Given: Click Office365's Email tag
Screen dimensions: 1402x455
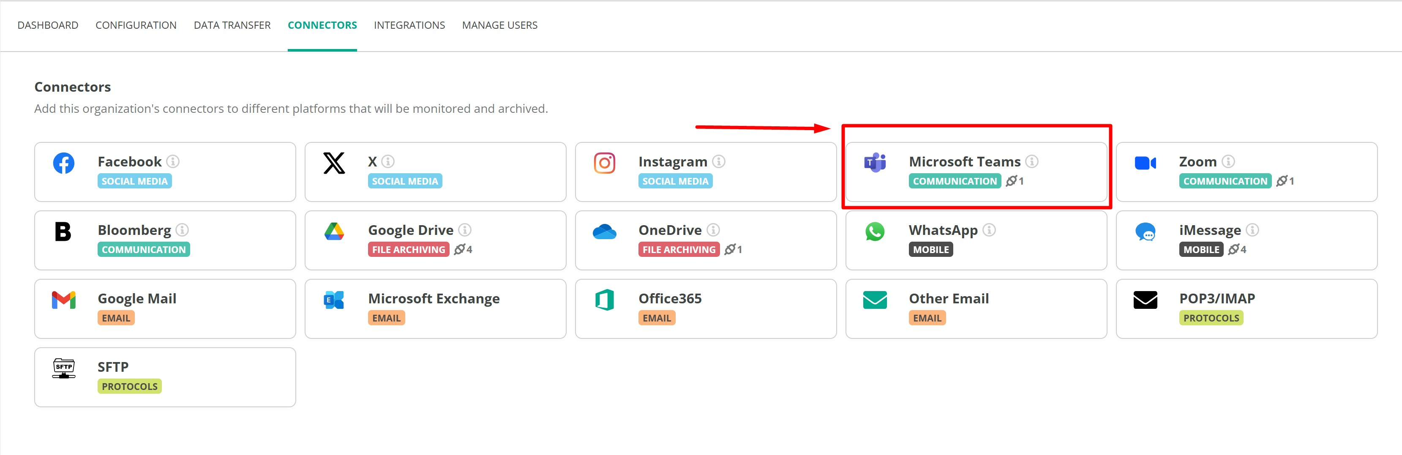Looking at the screenshot, I should point(657,319).
